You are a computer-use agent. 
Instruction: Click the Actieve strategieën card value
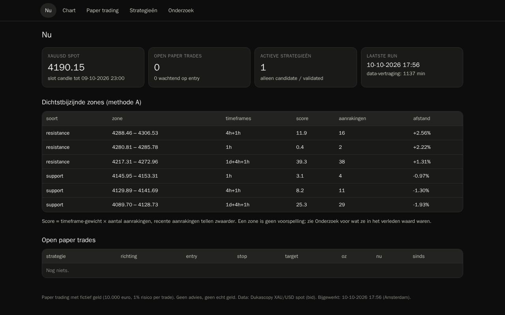coord(263,67)
